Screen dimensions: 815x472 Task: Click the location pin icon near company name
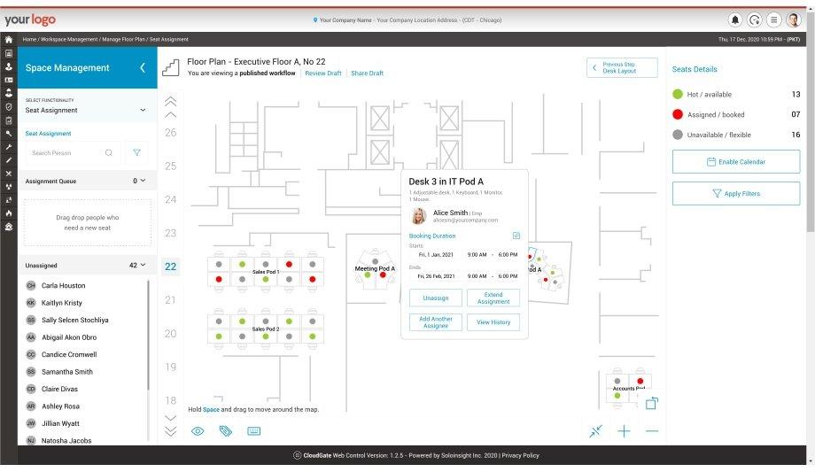(315, 20)
